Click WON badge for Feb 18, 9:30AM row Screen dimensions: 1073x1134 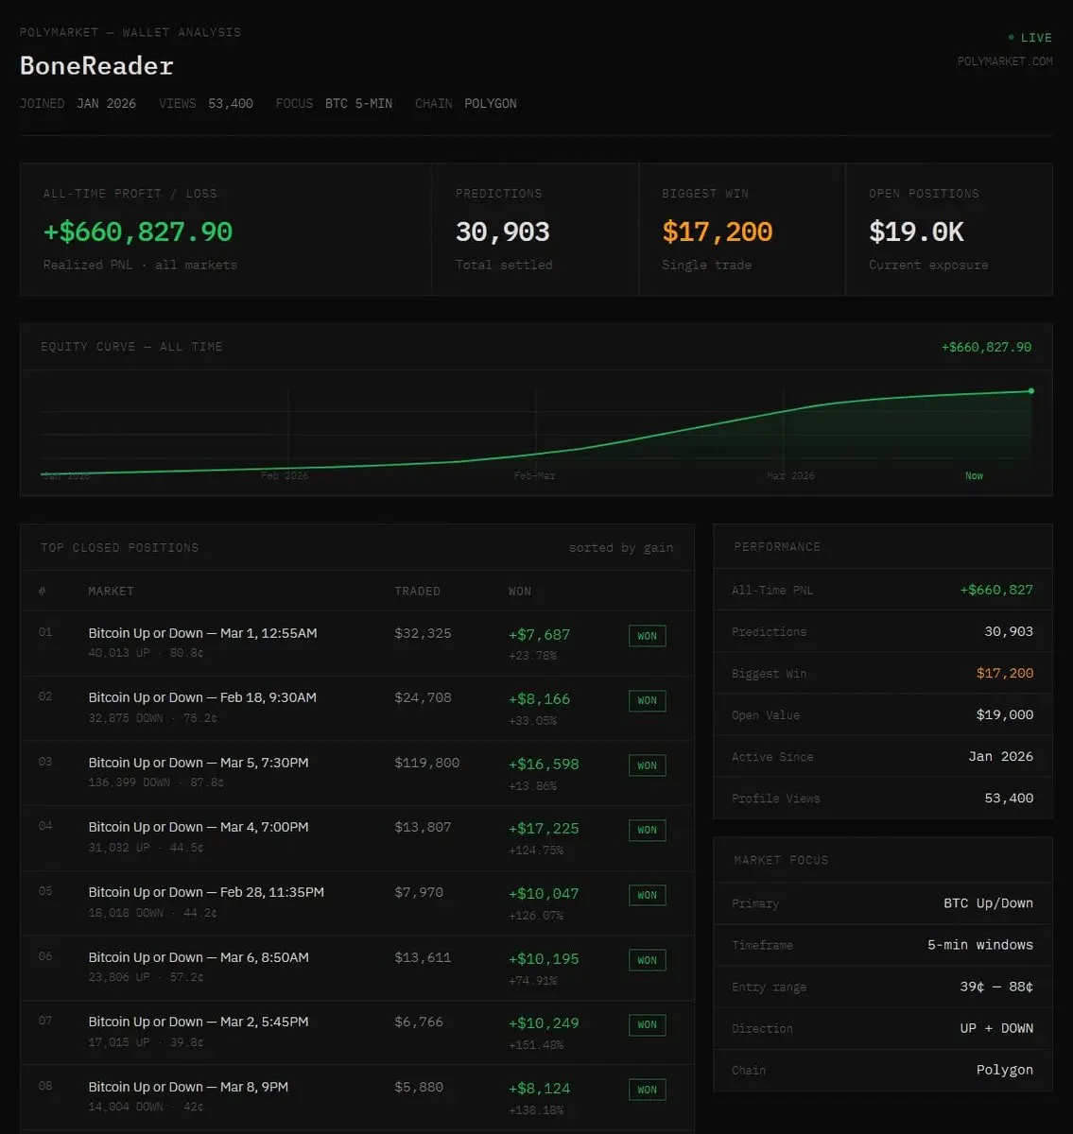click(647, 700)
